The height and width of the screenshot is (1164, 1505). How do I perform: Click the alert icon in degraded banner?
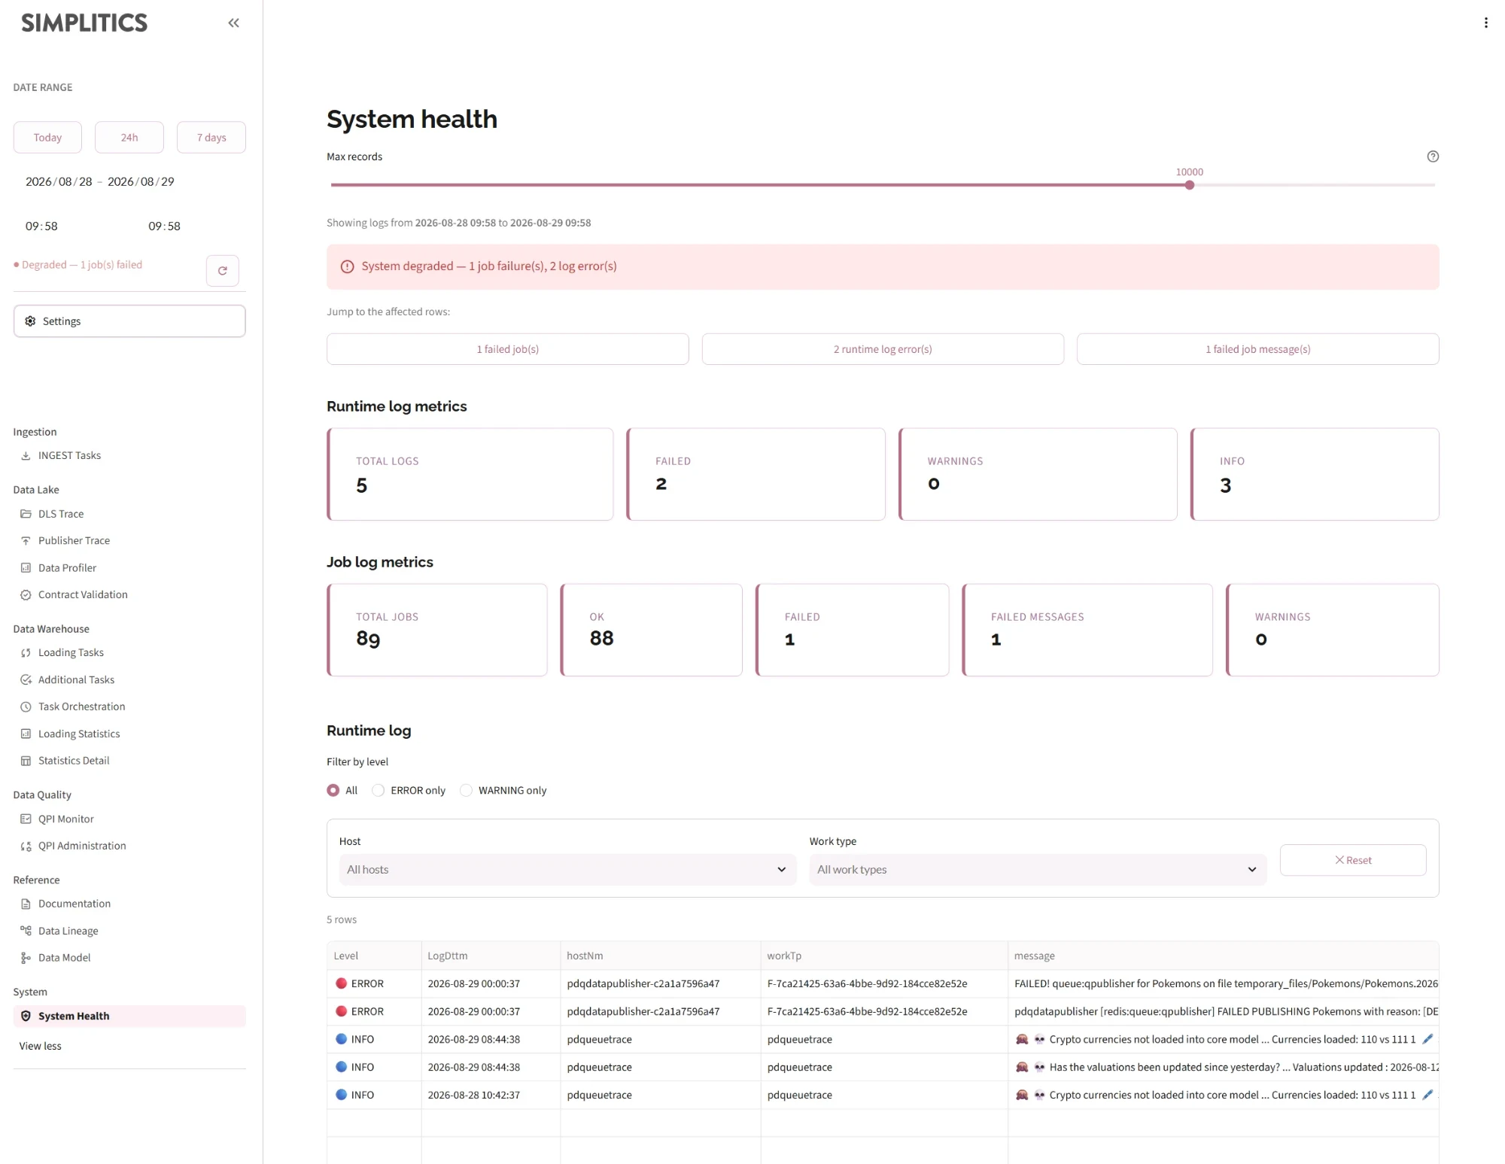tap(347, 266)
